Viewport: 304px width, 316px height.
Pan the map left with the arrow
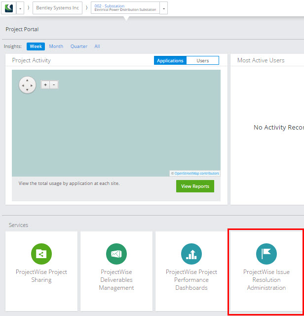coord(23,86)
